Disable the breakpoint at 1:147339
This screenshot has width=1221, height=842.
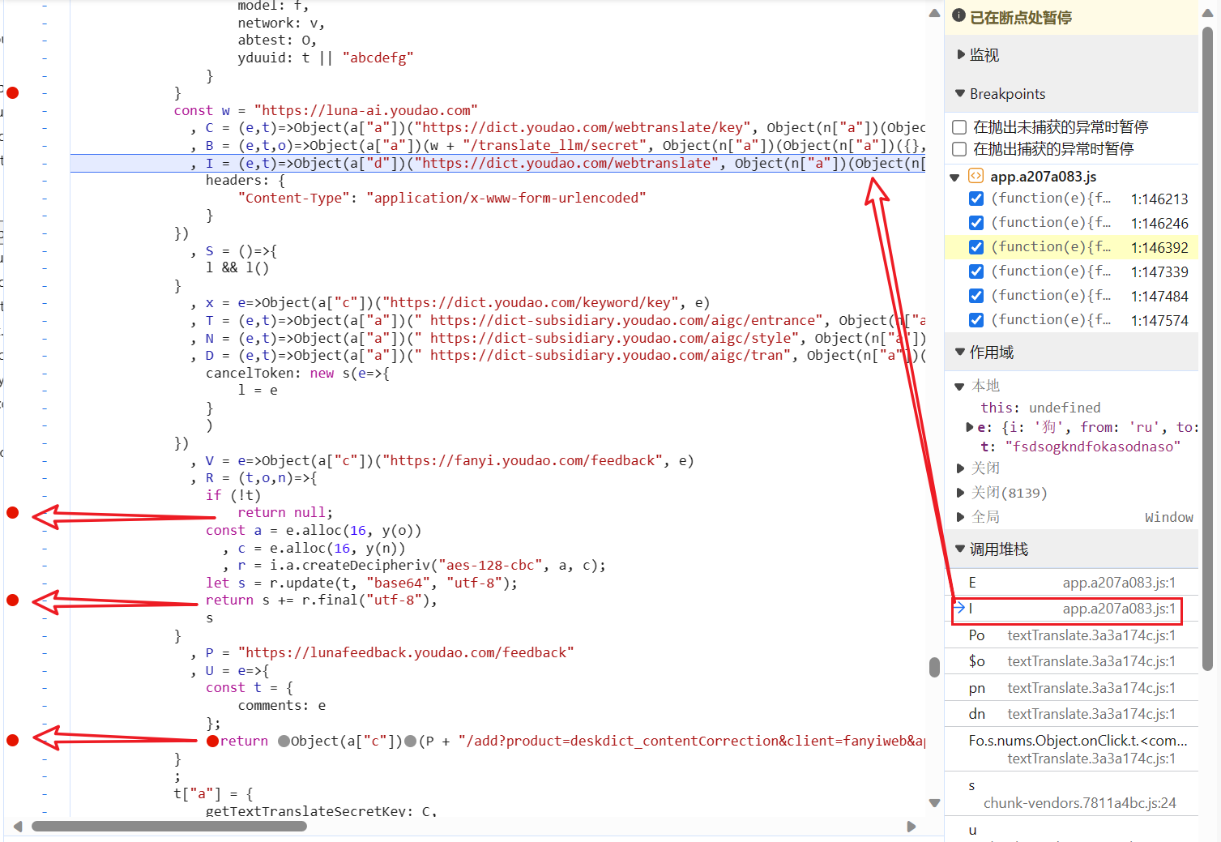[x=976, y=271]
